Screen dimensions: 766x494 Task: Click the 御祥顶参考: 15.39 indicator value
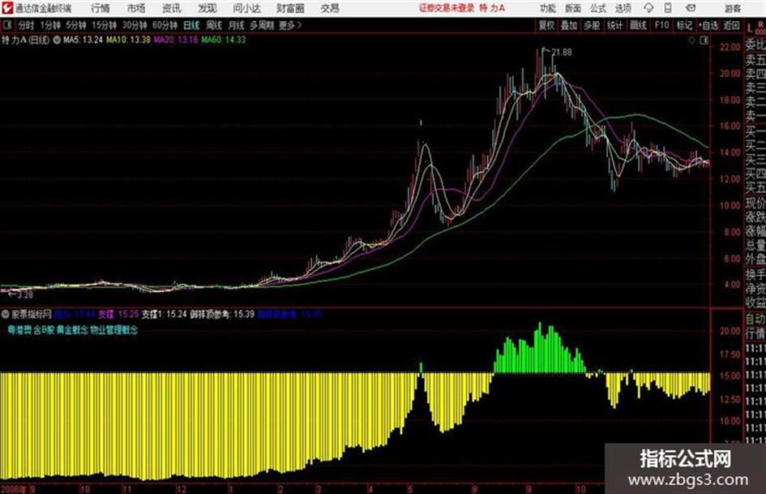[x=222, y=314]
